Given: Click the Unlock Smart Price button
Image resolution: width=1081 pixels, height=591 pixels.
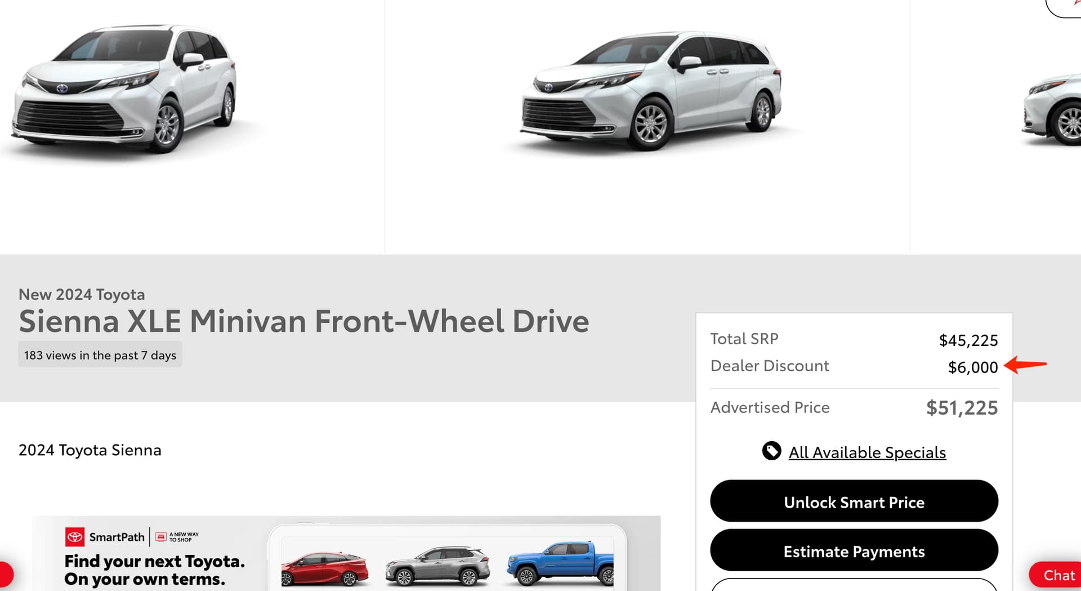Looking at the screenshot, I should pyautogui.click(x=854, y=501).
